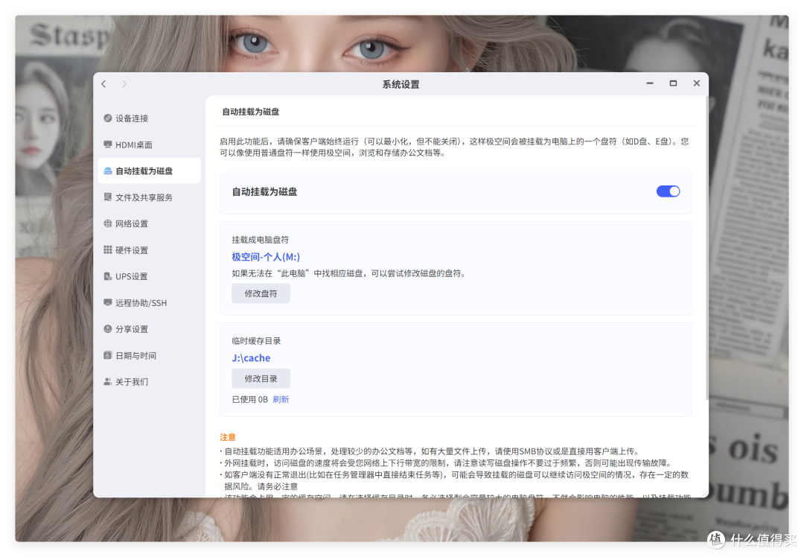Open 日期与时间 page
Viewport: 804px width, 557px height.
(x=149, y=355)
